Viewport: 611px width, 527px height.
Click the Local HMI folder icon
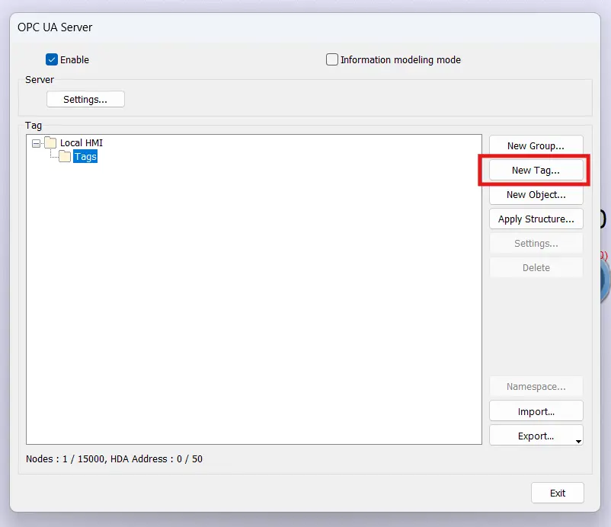(x=50, y=142)
